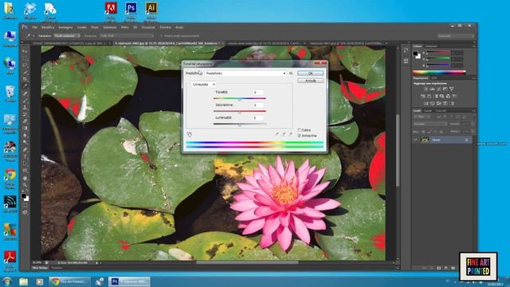Toggle Quick Mask mode in toolbox
This screenshot has width=510, height=287.
tap(25, 206)
